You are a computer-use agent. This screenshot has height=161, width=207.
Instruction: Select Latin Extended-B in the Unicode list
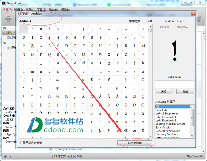(x=172, y=120)
